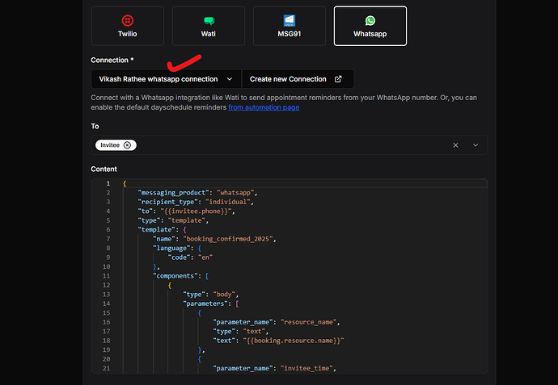
Task: Select the Whatsapp provider card
Action: [x=370, y=26]
